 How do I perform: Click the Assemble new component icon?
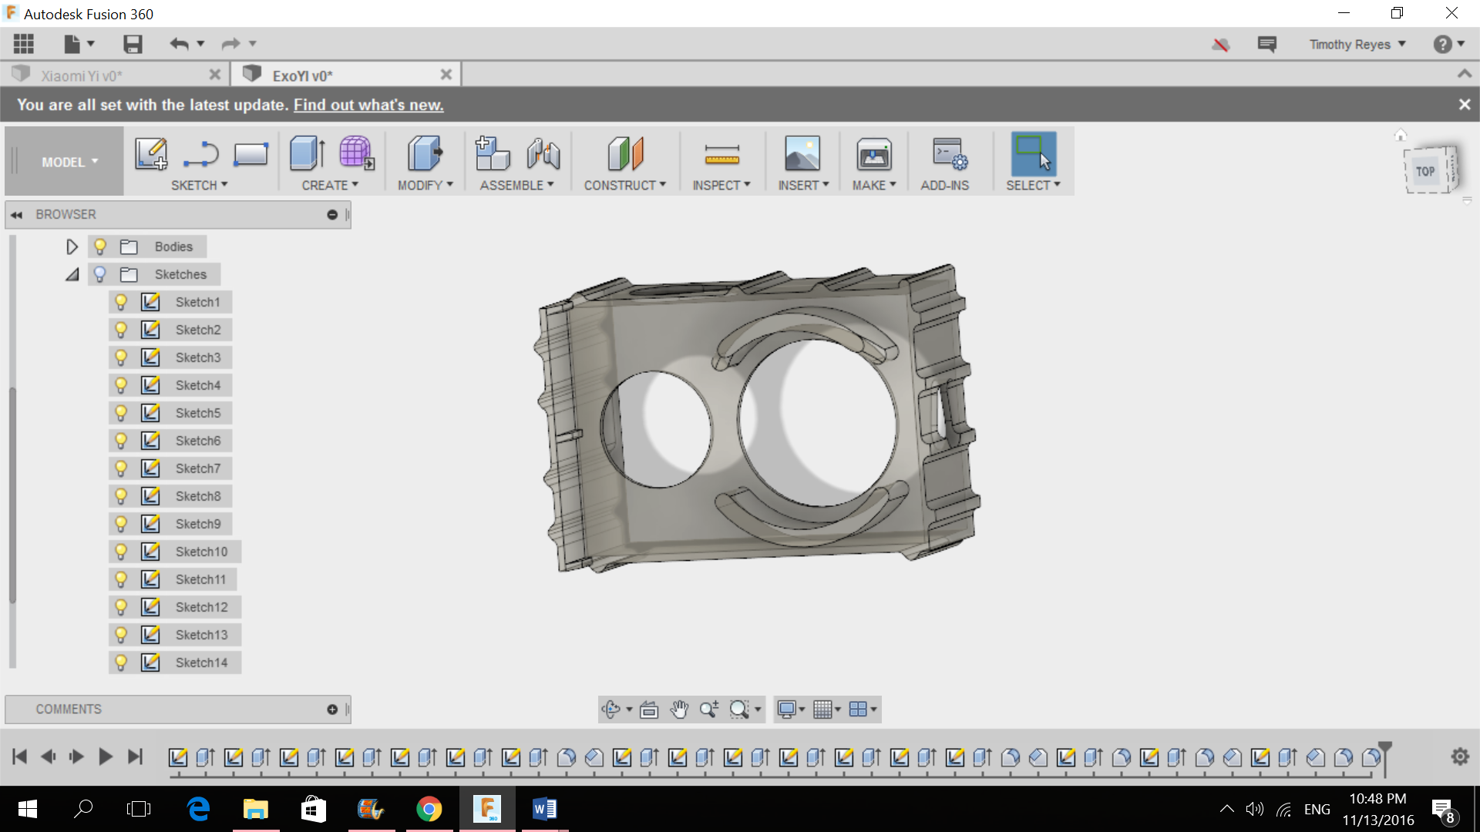(x=493, y=153)
